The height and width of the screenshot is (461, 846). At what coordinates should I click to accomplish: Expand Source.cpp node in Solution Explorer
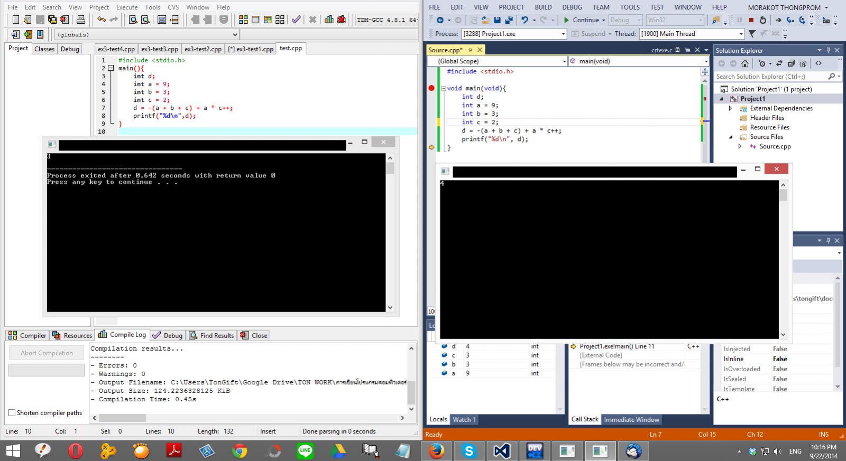click(740, 146)
